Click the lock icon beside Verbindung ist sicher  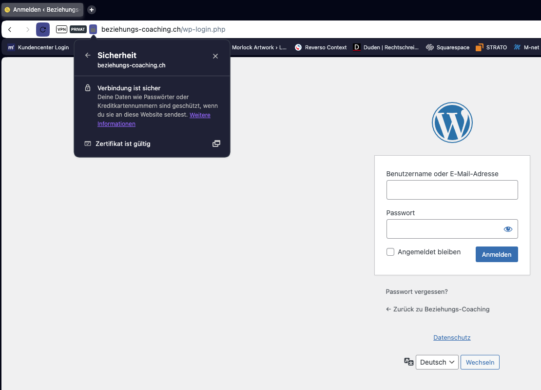tap(88, 88)
